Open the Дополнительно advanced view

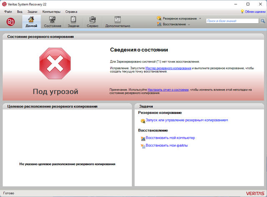click(117, 22)
